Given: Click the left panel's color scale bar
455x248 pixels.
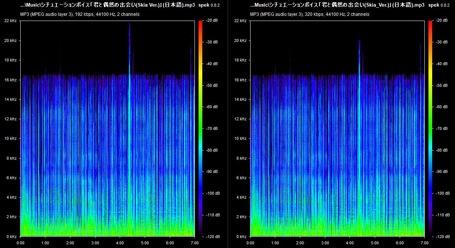Looking at the screenshot, I should coord(200,128).
